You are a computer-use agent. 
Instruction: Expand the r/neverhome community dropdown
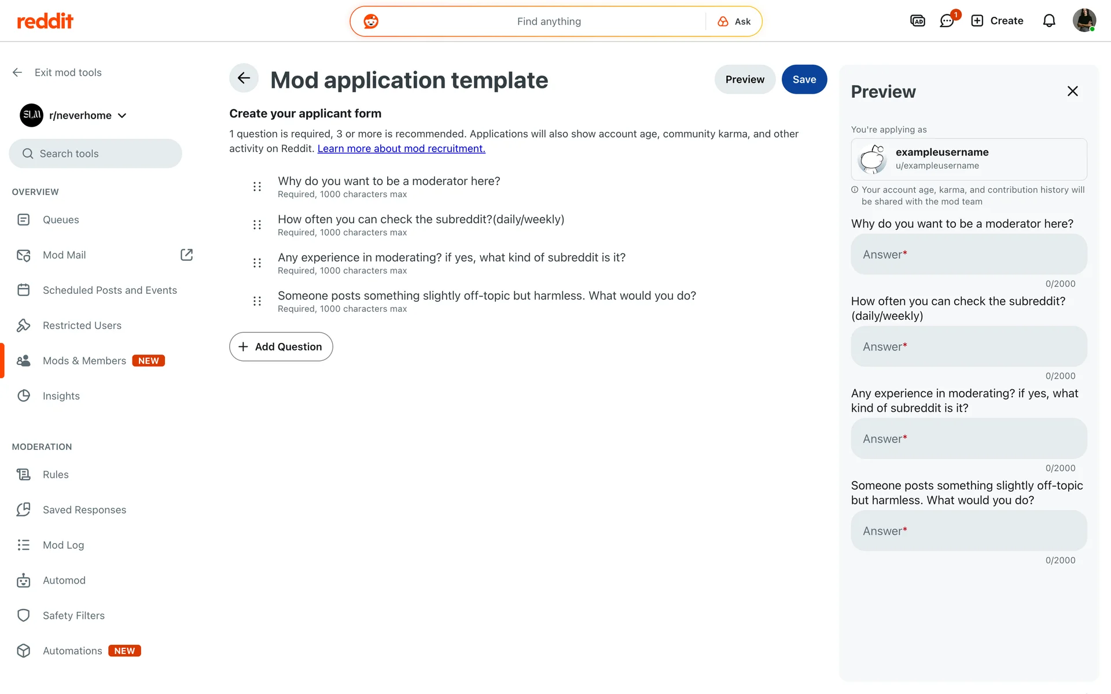[122, 116]
